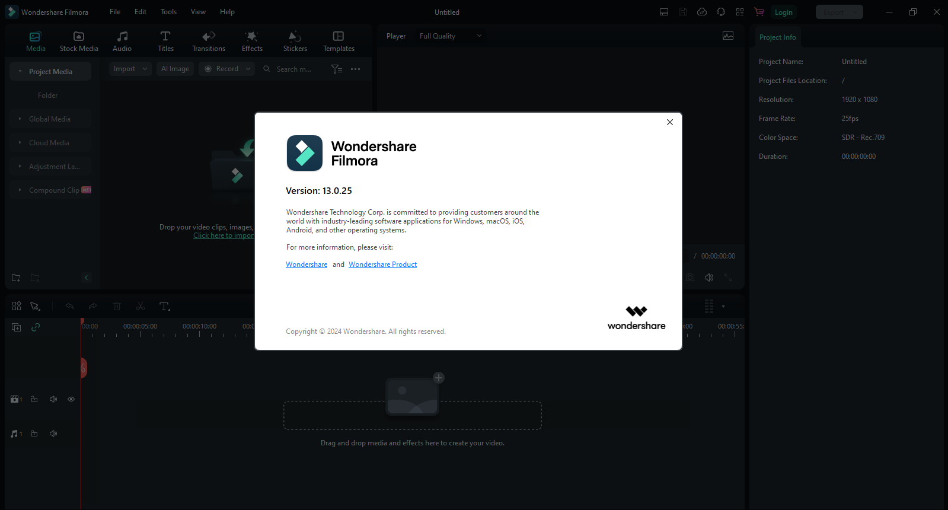Open the File menu
948x510 pixels.
[115, 12]
